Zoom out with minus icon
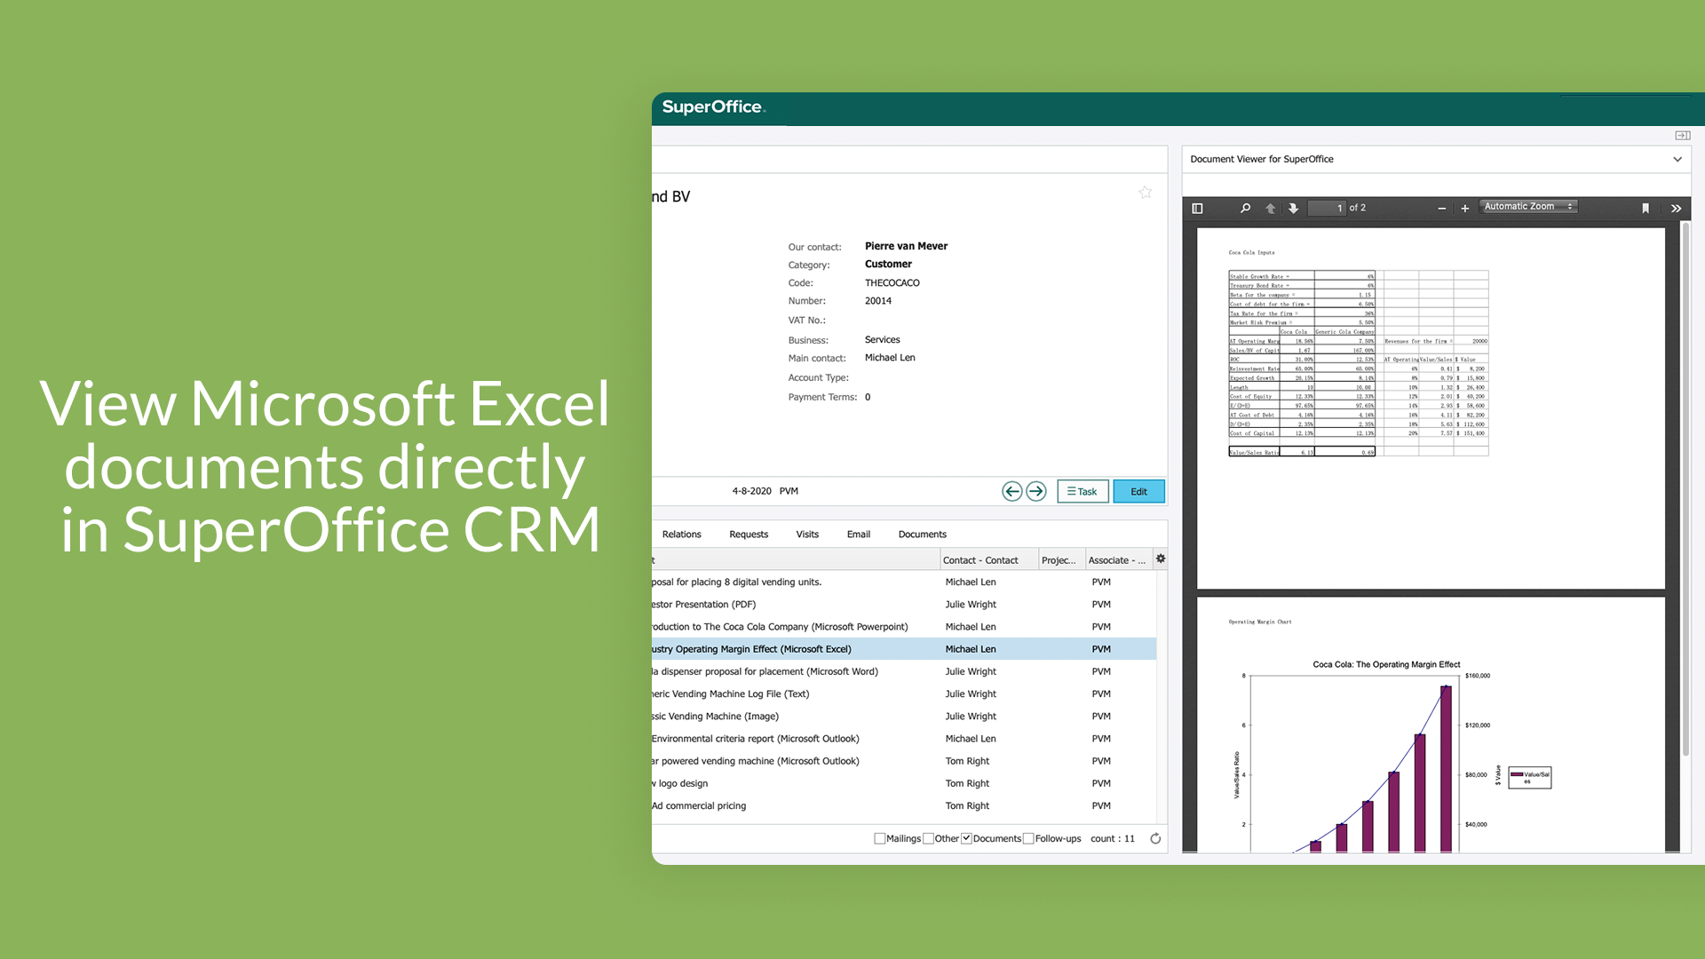The width and height of the screenshot is (1705, 959). (x=1442, y=208)
